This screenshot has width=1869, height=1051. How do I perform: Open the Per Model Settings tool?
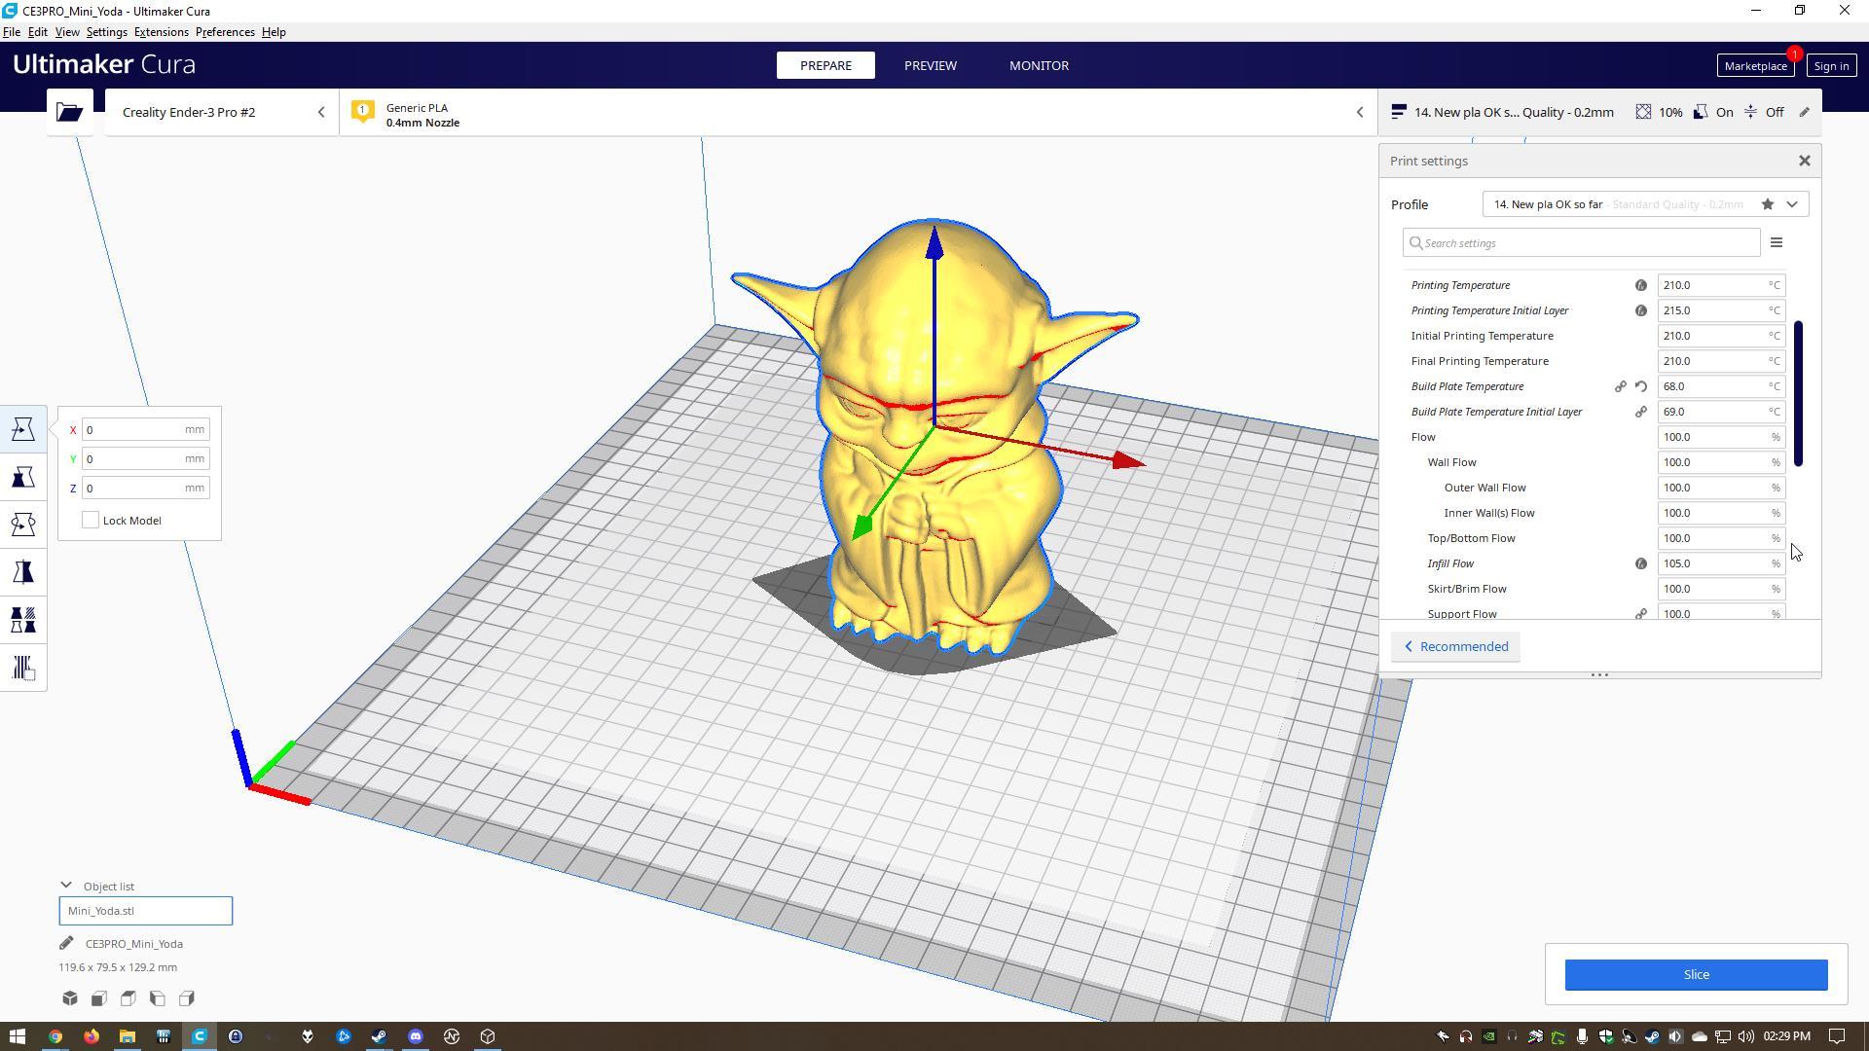click(23, 620)
